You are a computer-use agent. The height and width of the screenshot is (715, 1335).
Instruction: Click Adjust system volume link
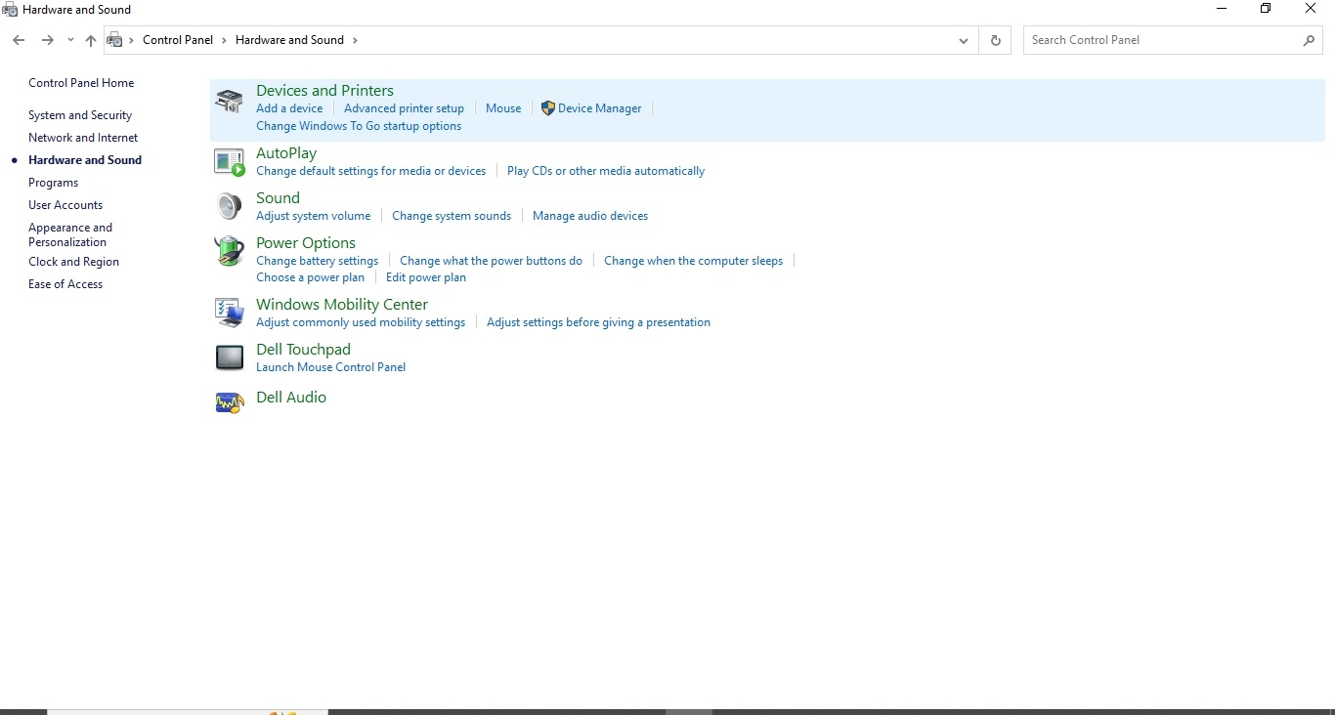(313, 216)
